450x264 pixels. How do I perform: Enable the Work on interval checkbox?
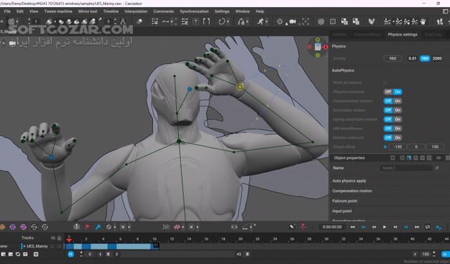385,83
